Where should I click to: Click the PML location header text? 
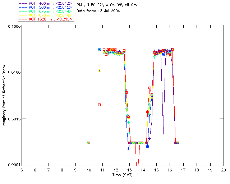pos(107,5)
